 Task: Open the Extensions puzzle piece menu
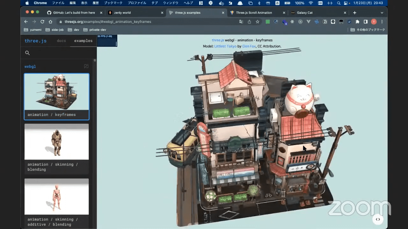coord(357,22)
